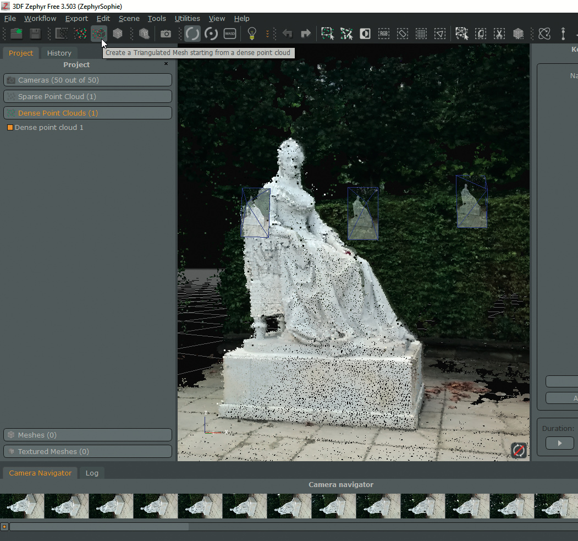This screenshot has width=578, height=541.
Task: Click the save project floppy disk icon
Action: pyautogui.click(x=35, y=34)
